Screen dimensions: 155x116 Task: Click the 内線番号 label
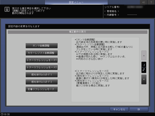point(112,15)
